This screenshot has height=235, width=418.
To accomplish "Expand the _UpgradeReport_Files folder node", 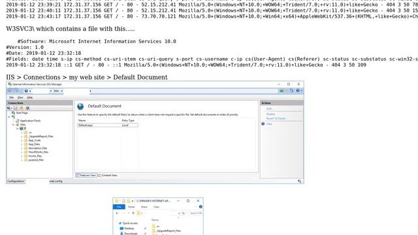I will click(22, 136).
